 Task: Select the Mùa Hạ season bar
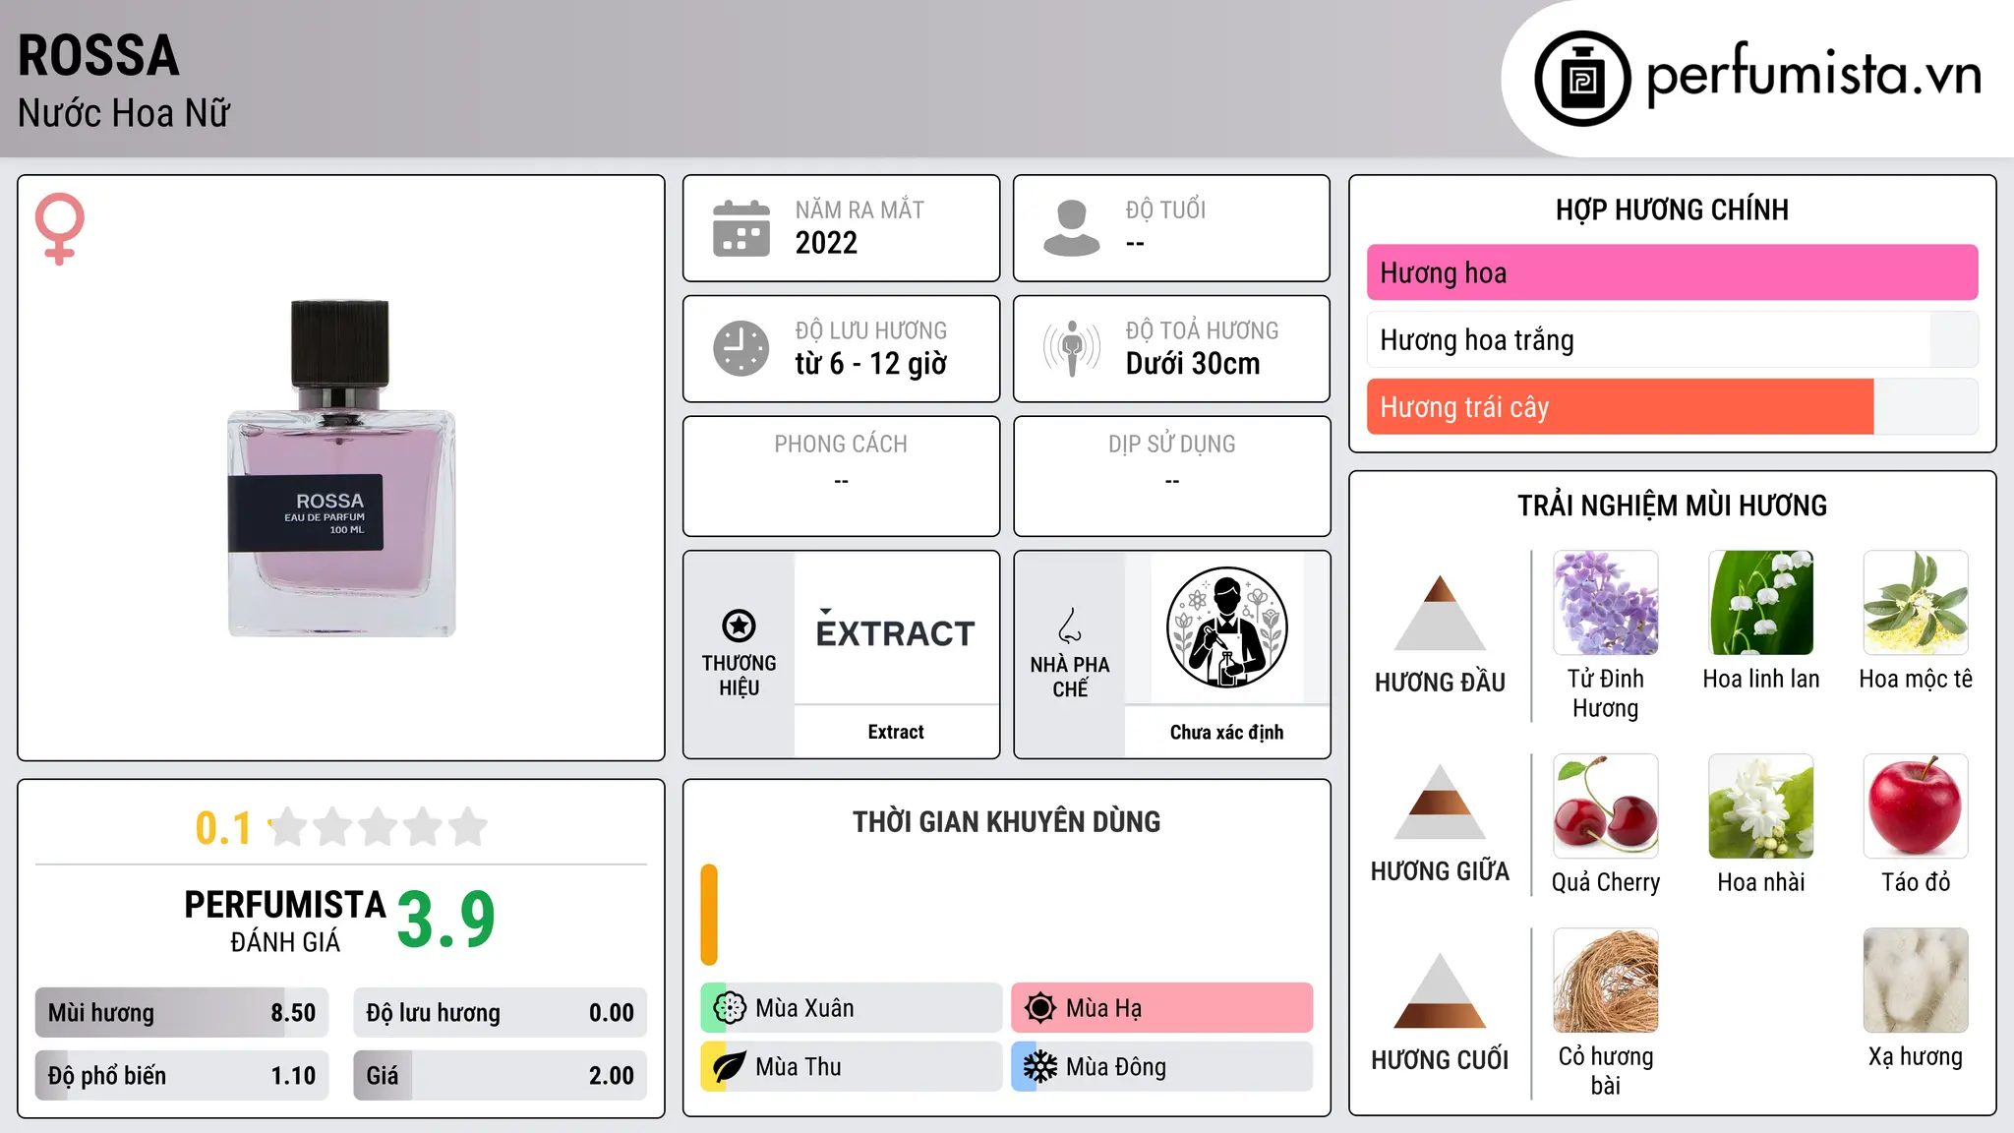click(x=1162, y=1008)
